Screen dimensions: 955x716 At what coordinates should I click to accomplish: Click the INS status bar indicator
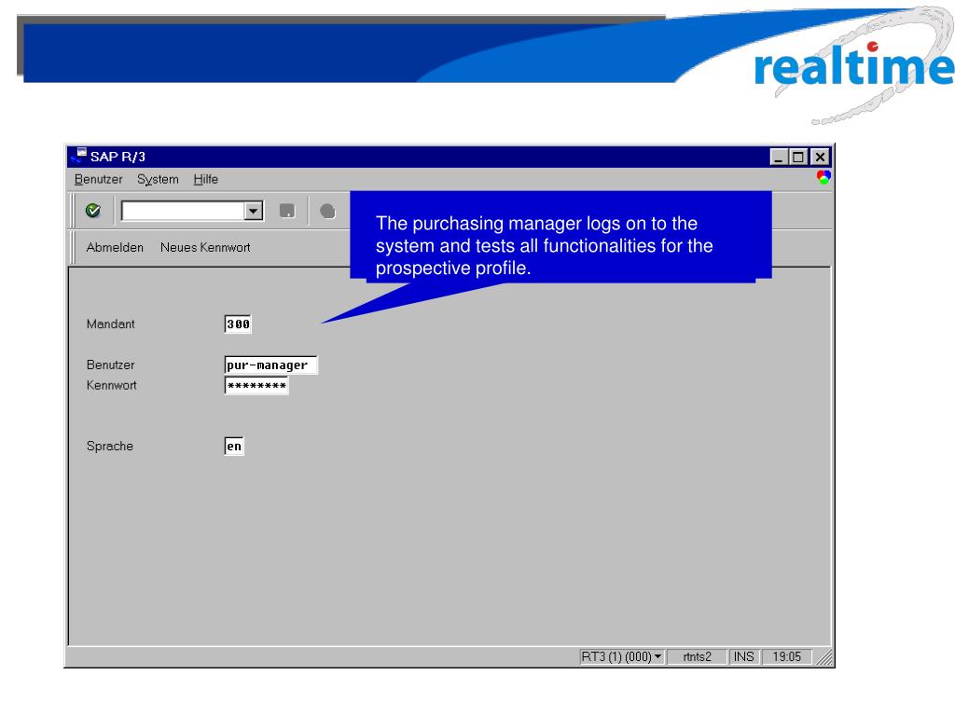[743, 657]
